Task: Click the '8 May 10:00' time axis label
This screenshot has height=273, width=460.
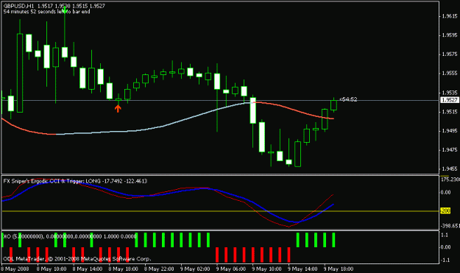Action: pos(52,269)
